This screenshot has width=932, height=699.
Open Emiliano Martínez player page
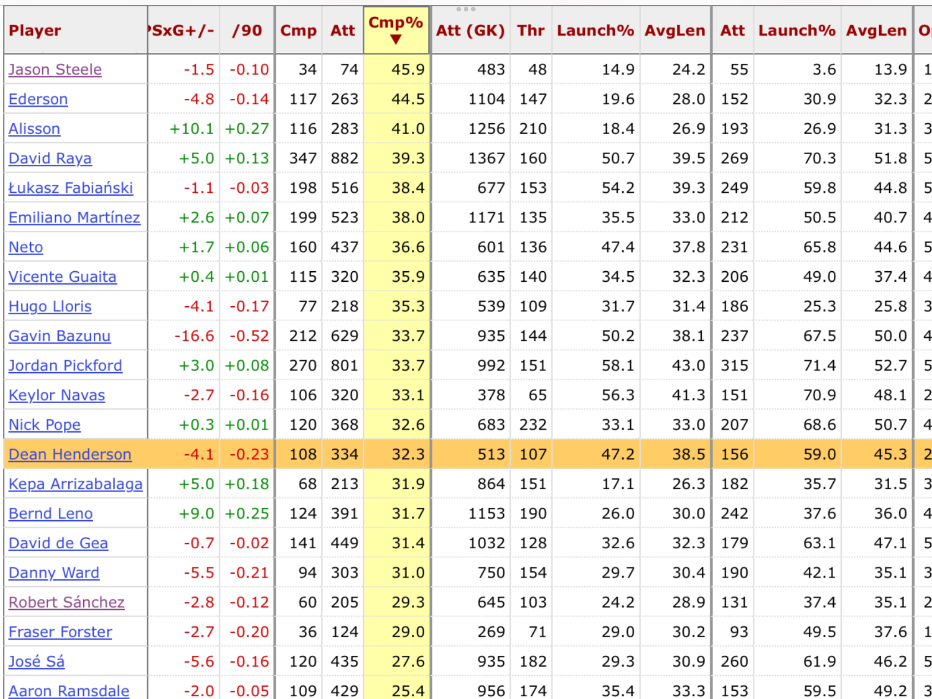75,218
